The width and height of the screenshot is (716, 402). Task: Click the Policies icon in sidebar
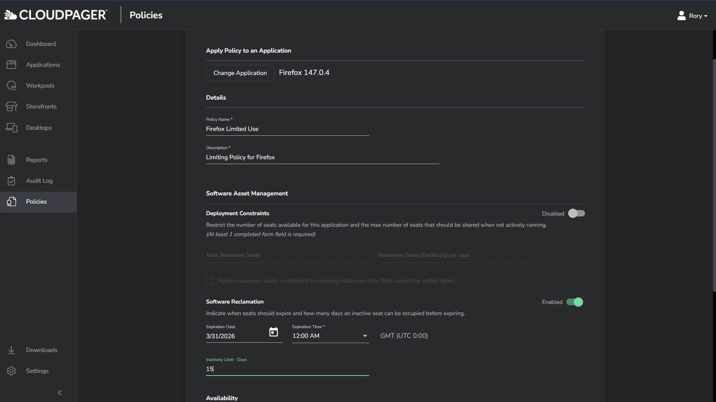(x=11, y=202)
